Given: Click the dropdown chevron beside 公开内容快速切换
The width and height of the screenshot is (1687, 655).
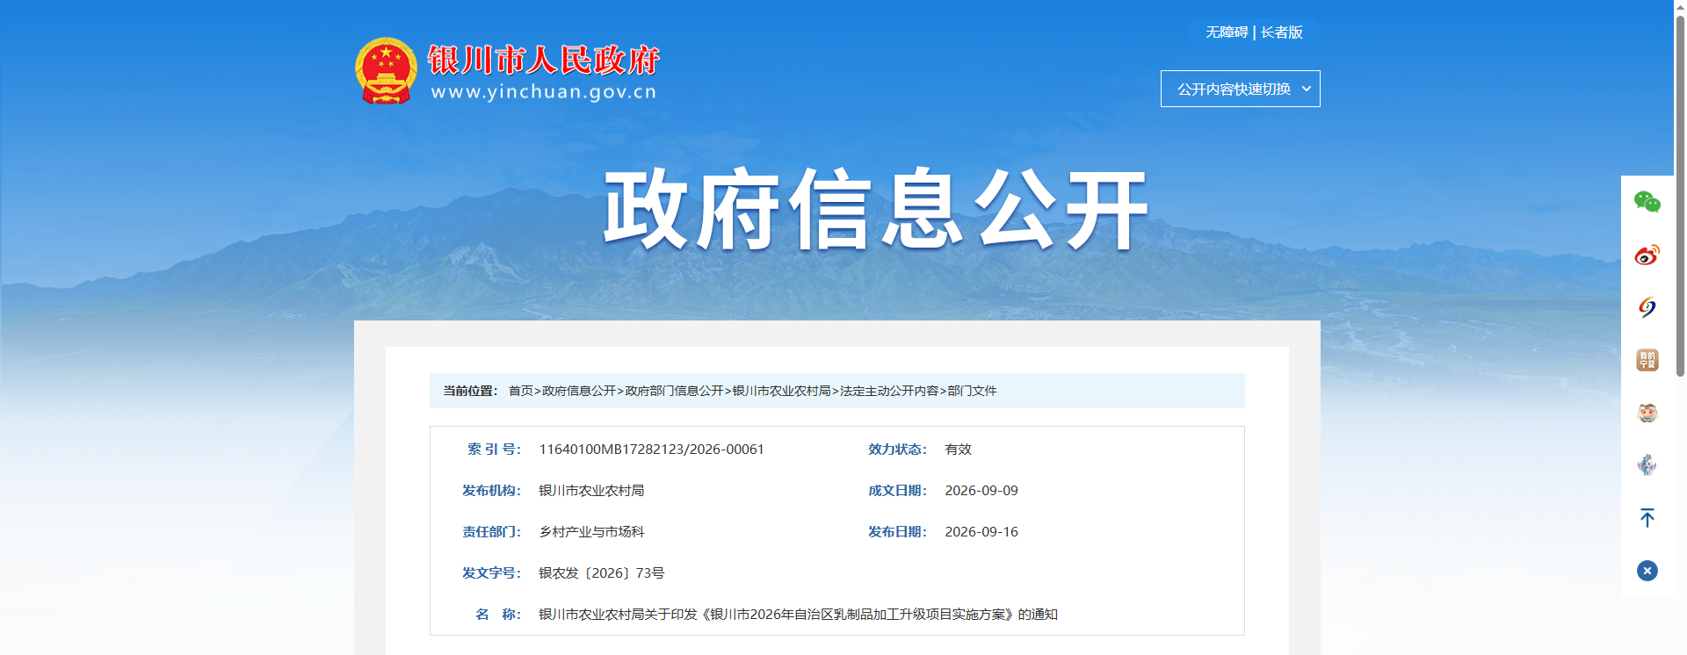Looking at the screenshot, I should (x=1306, y=89).
